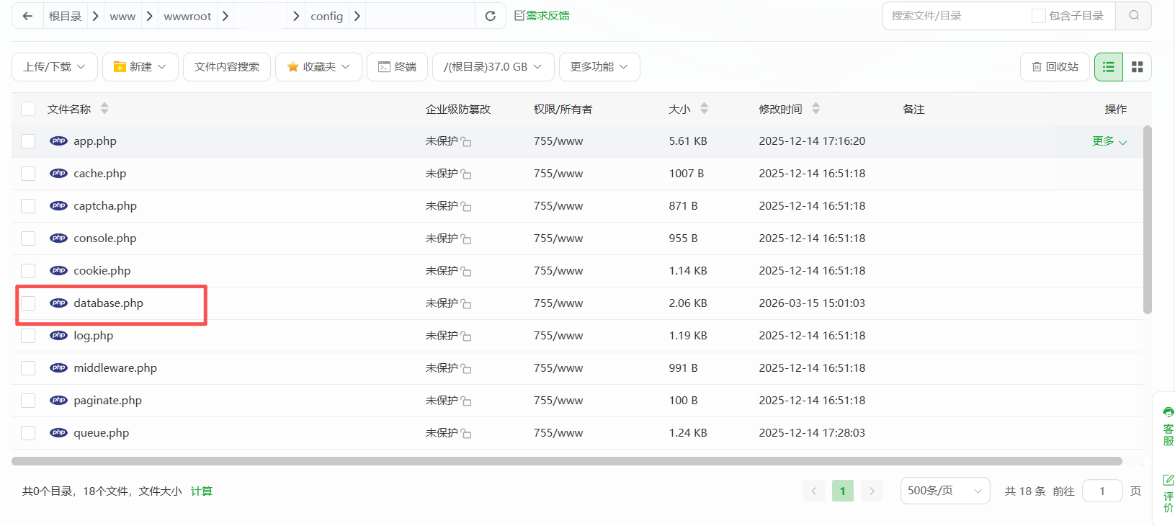This screenshot has height=526, width=1175.
Task: Toggle the select-all files checkbox
Action: point(28,109)
